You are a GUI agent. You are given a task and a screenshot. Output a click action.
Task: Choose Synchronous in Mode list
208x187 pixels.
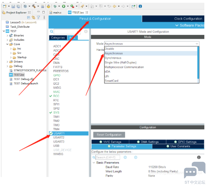pos(151,58)
